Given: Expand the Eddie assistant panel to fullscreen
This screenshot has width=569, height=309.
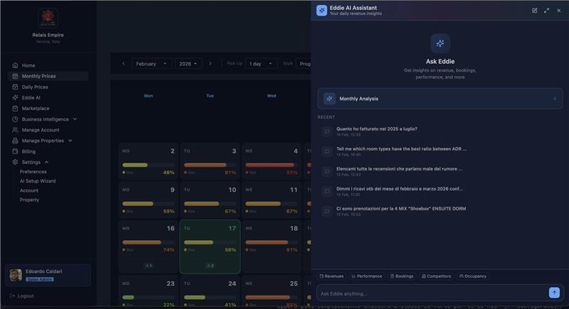Looking at the screenshot, I should click(546, 11).
